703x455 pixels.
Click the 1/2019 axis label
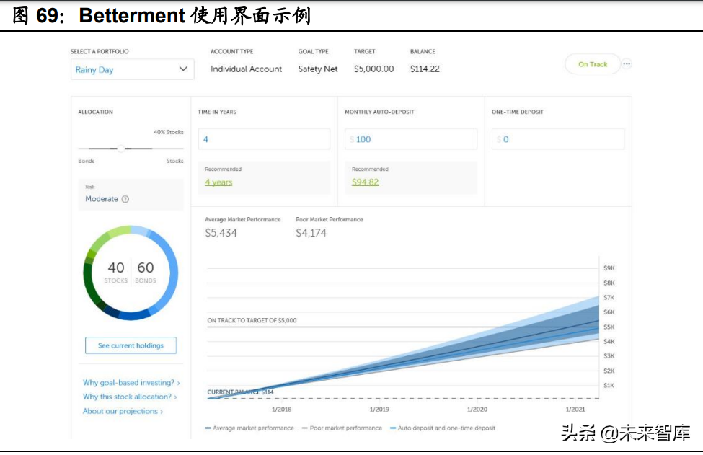click(379, 410)
